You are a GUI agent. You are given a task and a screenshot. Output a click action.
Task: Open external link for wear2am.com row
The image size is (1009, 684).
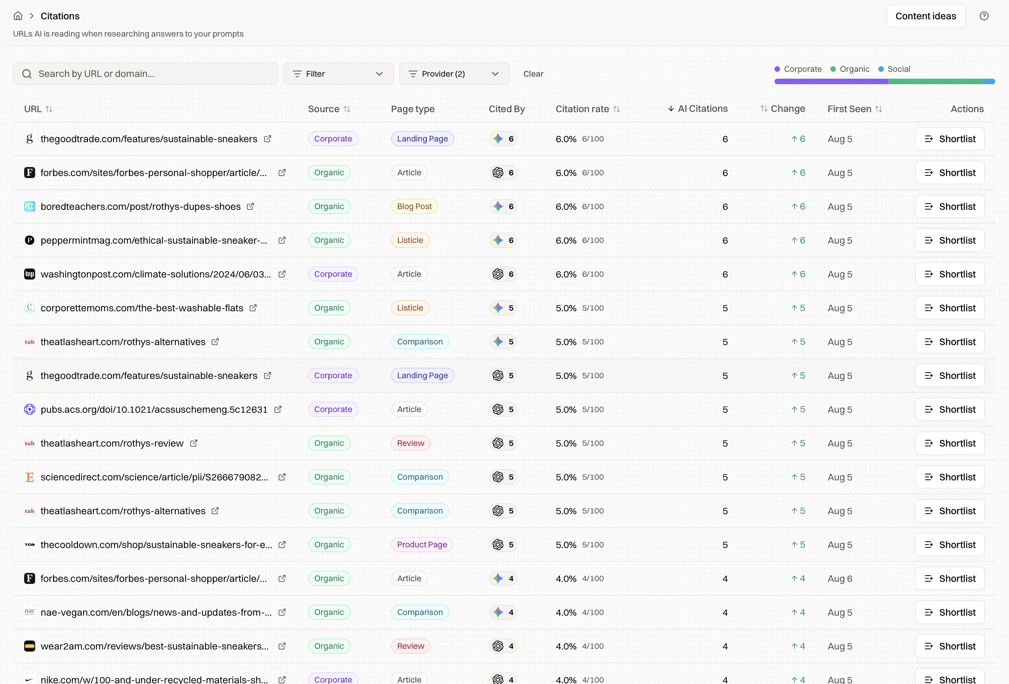point(282,646)
